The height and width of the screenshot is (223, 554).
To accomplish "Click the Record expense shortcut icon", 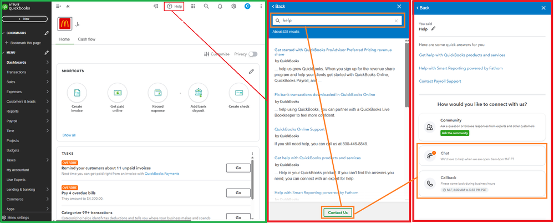I will (x=158, y=93).
